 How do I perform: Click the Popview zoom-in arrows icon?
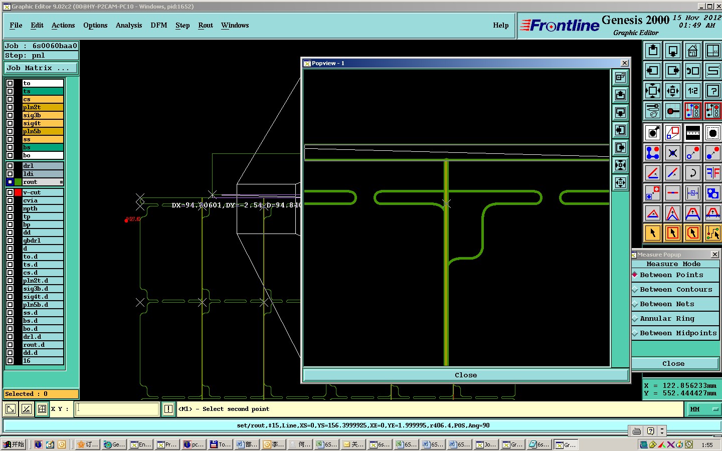[x=621, y=165]
